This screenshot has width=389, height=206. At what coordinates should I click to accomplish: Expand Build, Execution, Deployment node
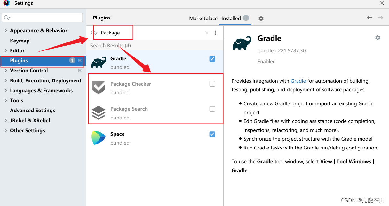pos(6,80)
